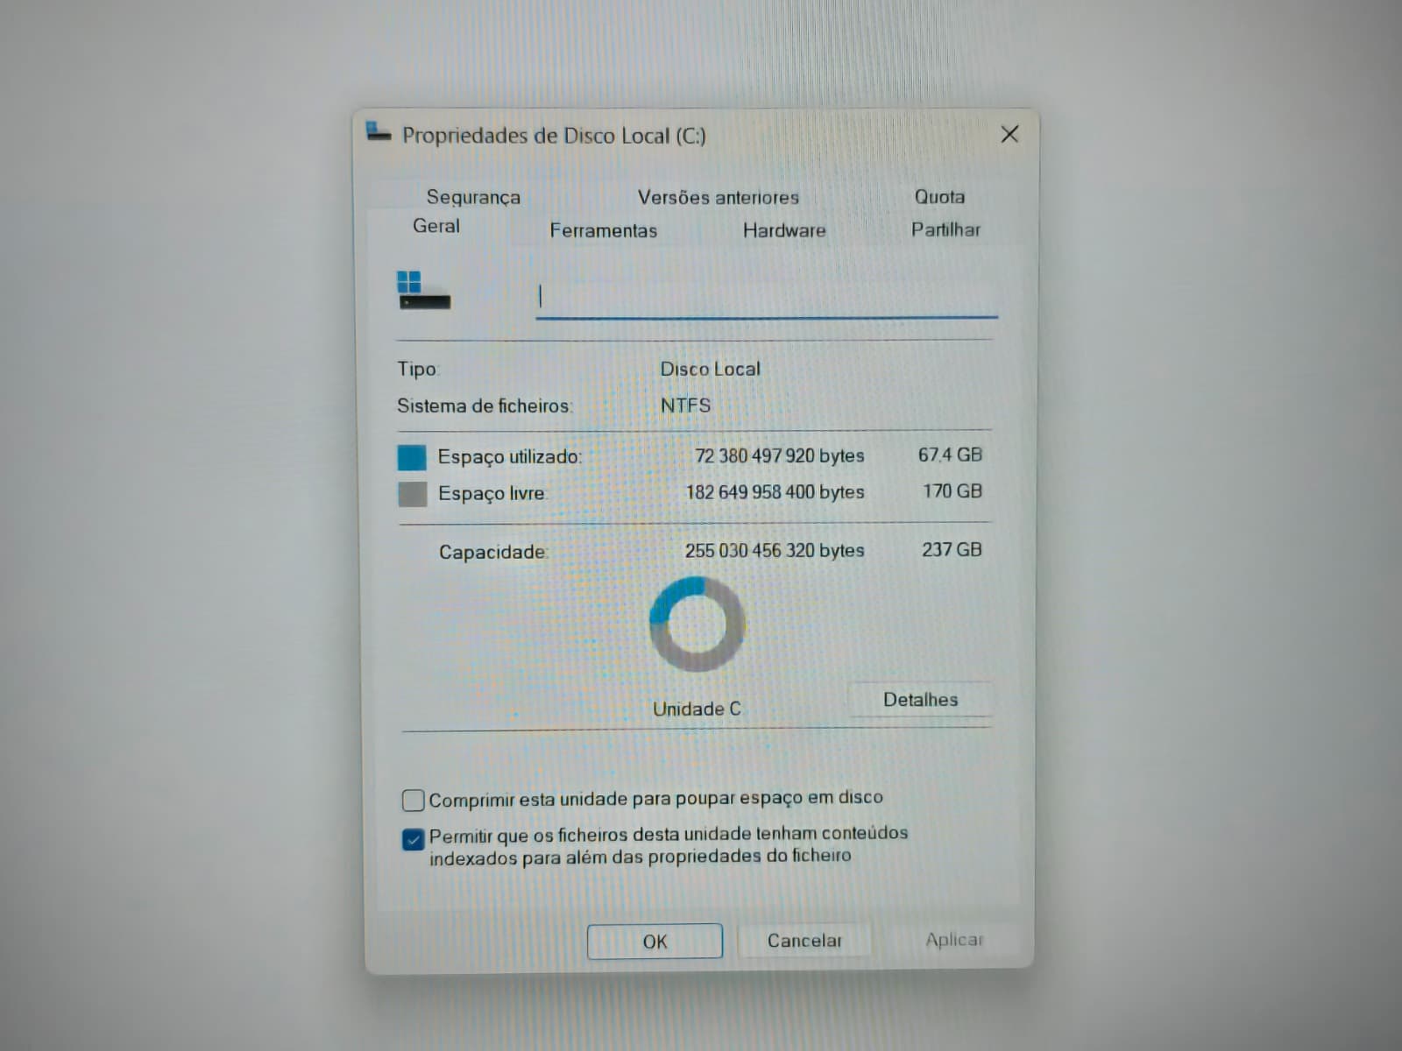This screenshot has height=1051, width=1402.
Task: Switch to the Versões anteriores tab
Action: tap(719, 197)
